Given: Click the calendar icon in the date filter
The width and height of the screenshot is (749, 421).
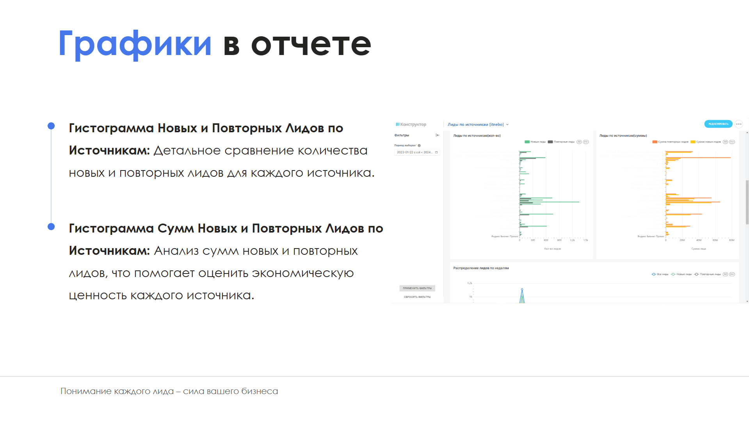Looking at the screenshot, I should [436, 152].
